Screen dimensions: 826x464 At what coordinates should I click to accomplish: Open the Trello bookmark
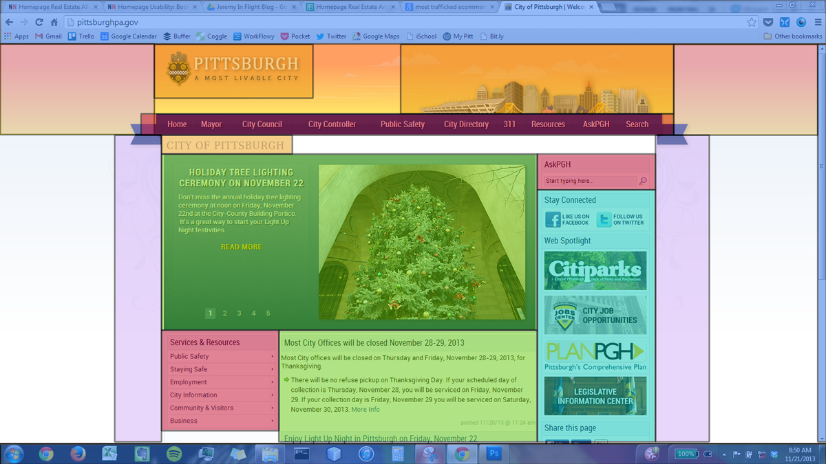(81, 36)
